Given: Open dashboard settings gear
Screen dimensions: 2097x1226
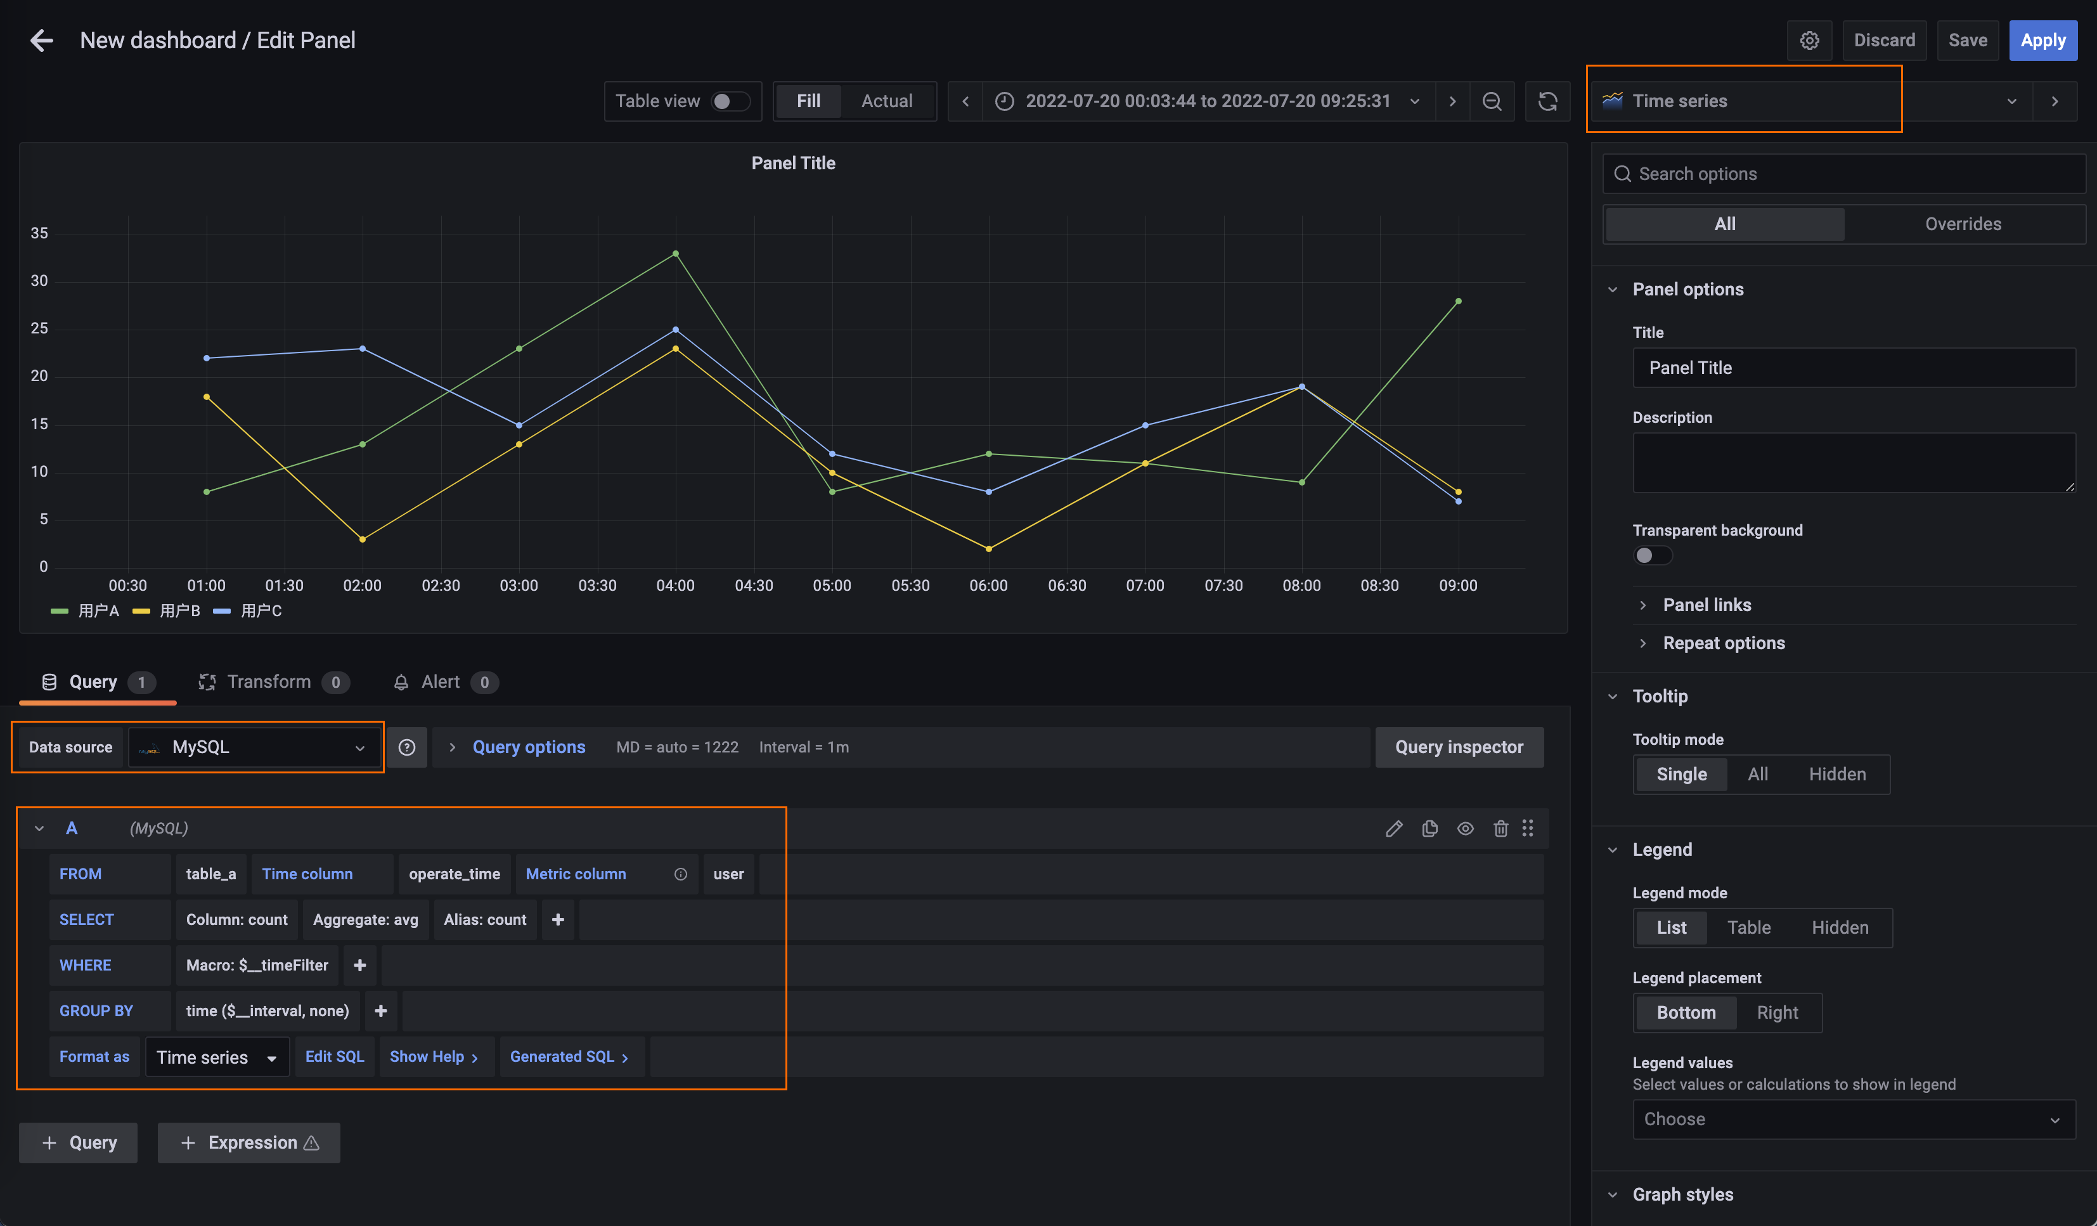Looking at the screenshot, I should point(1809,40).
